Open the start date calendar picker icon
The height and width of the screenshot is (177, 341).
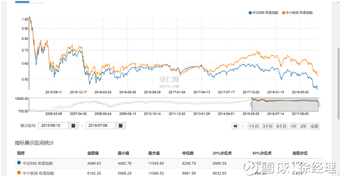pos(73,126)
